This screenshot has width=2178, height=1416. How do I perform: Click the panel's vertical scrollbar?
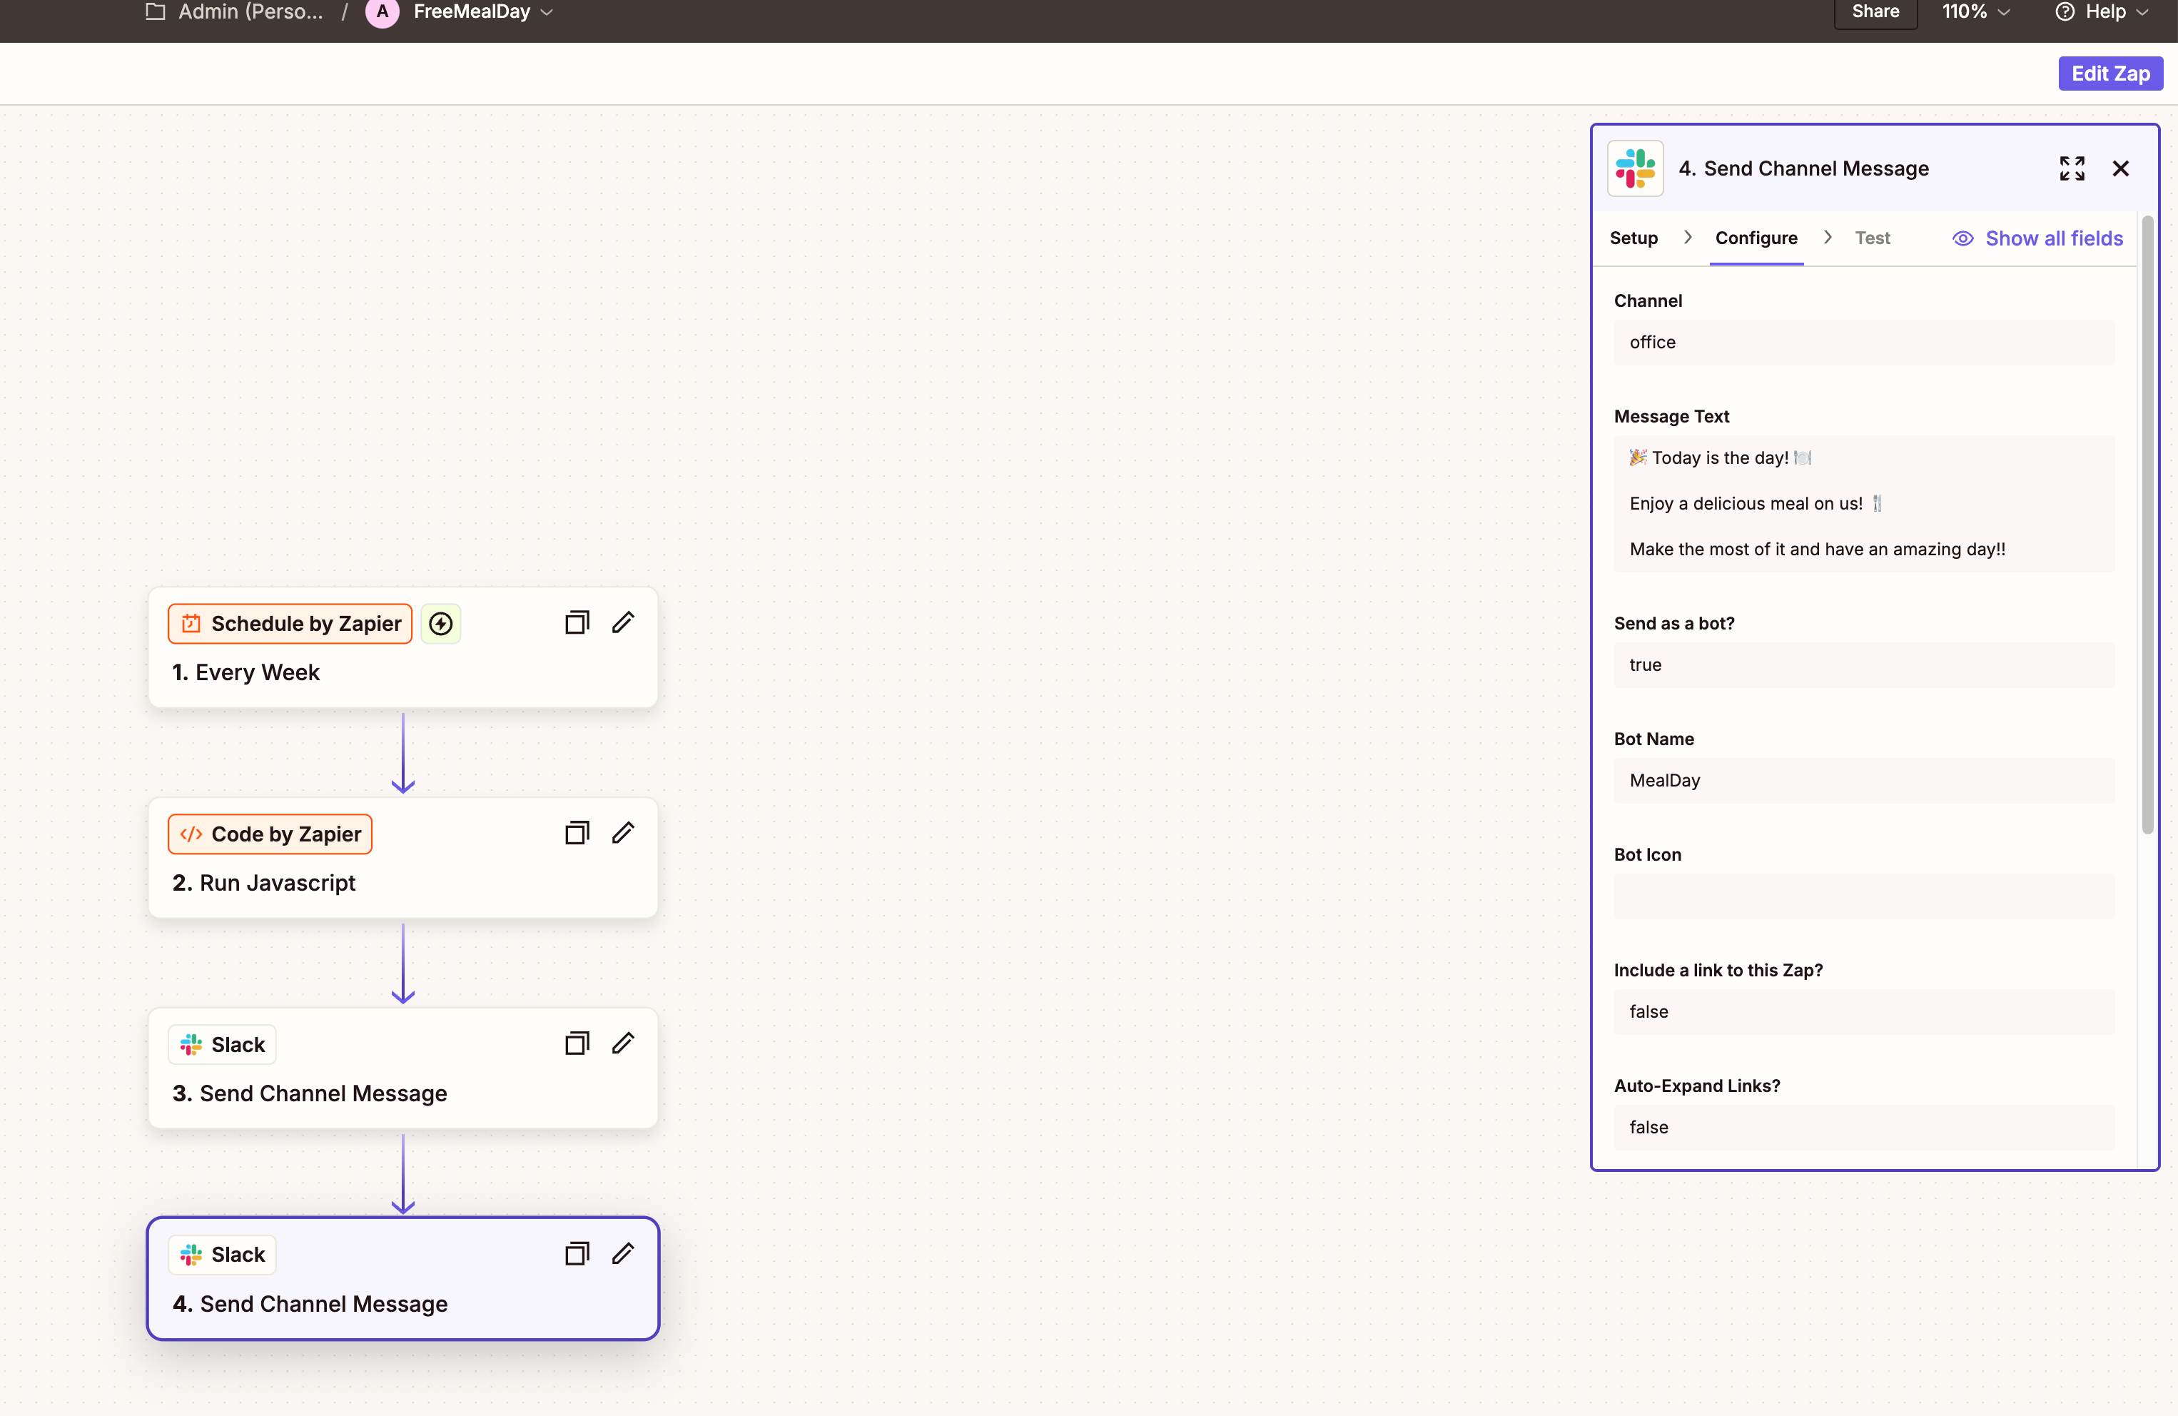2147,525
